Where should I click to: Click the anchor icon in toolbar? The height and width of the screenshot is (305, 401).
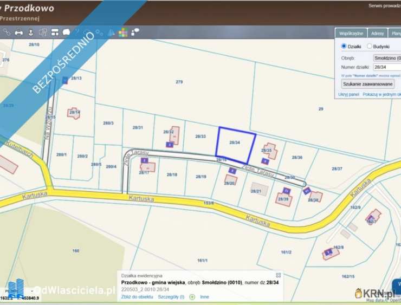coord(31,32)
